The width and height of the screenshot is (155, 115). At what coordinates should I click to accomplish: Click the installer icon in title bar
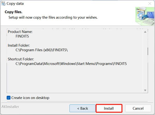[x=3, y=4]
